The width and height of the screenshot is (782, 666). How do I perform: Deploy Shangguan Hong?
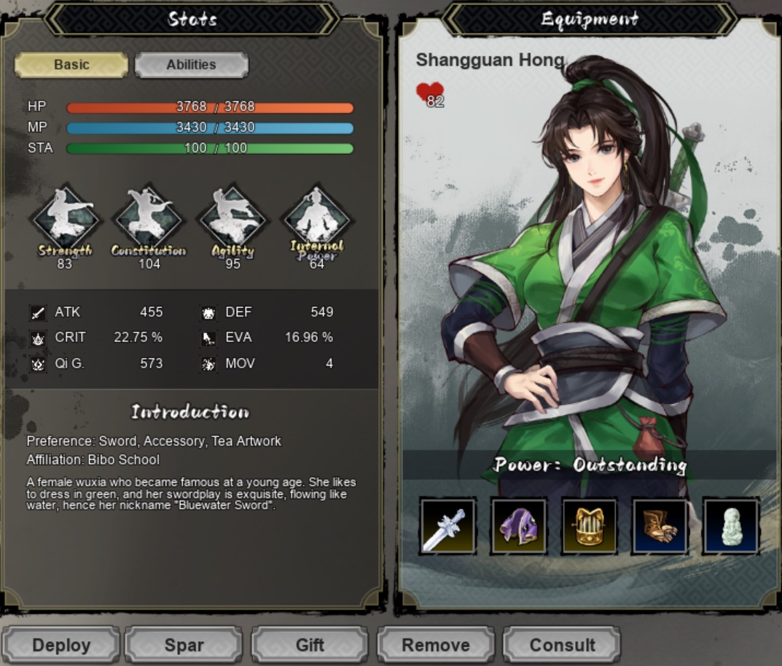60,645
